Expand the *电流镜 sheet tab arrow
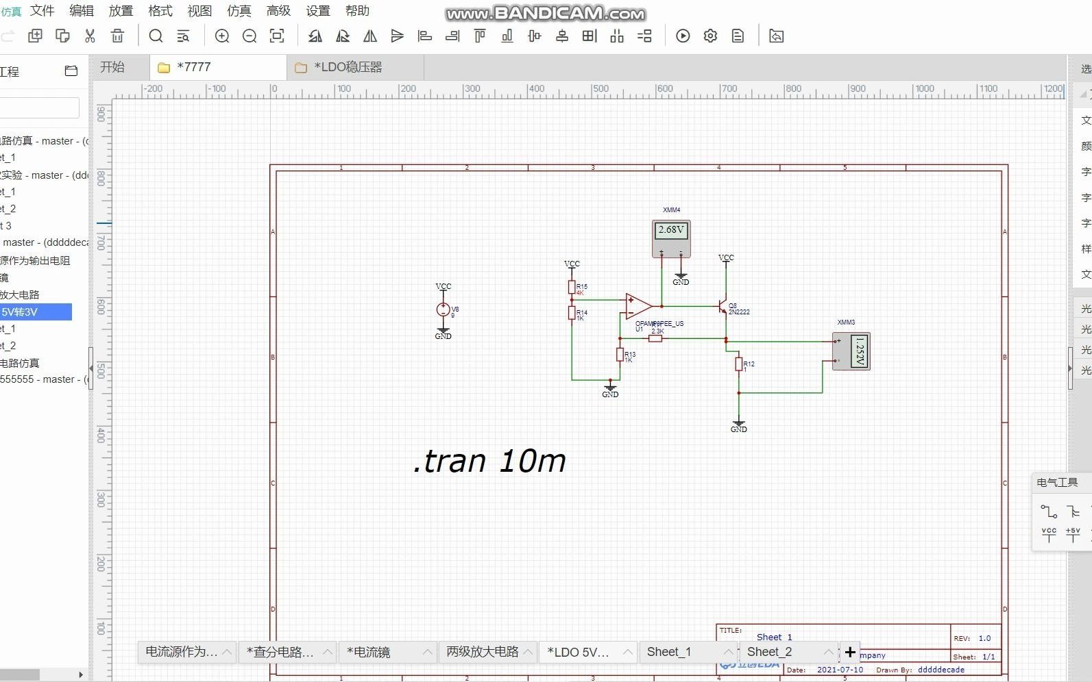 [427, 652]
